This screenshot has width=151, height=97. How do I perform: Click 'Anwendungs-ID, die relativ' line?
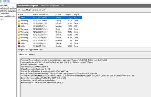click(42, 83)
